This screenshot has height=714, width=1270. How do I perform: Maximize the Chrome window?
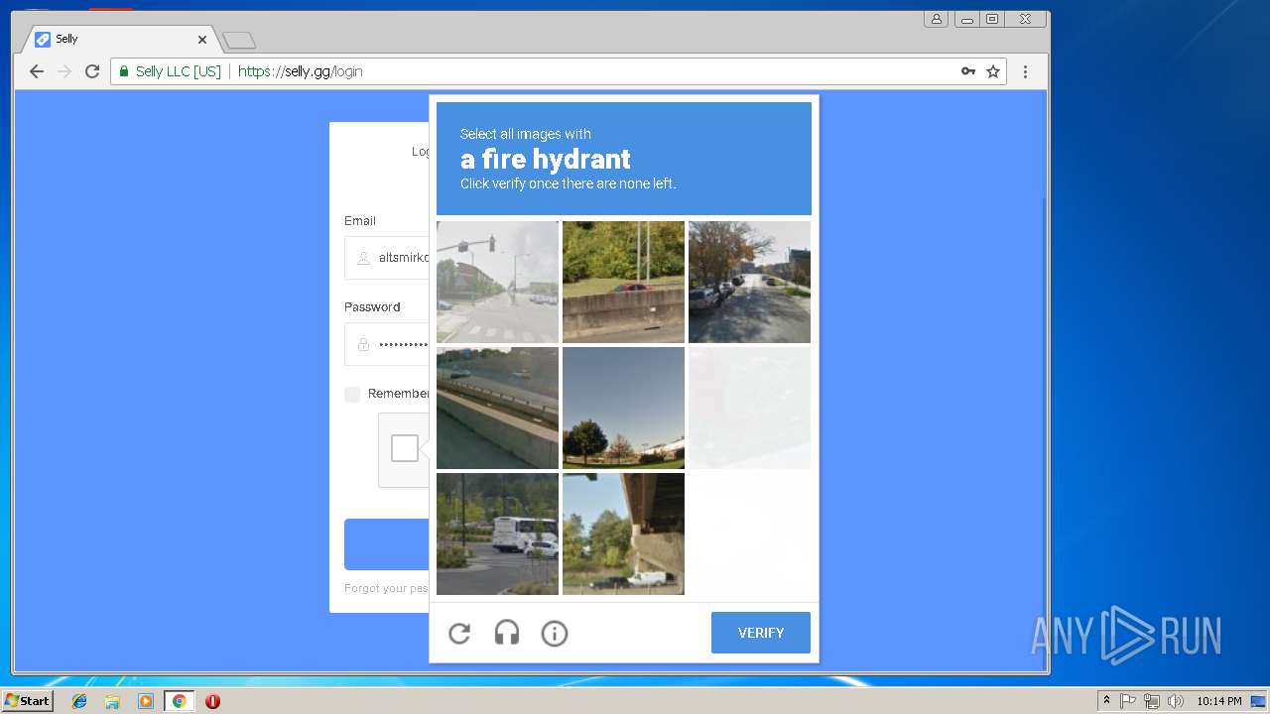point(992,19)
